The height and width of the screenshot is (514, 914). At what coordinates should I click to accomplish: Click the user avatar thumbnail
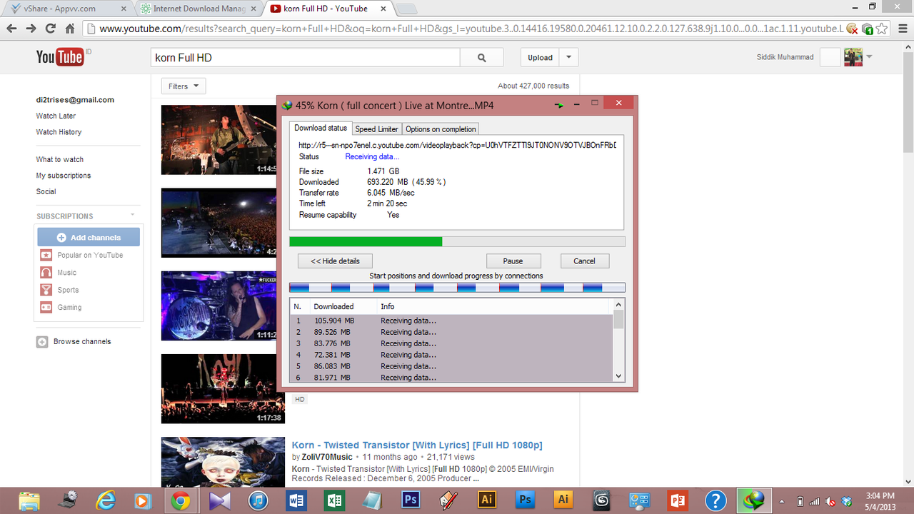click(853, 57)
